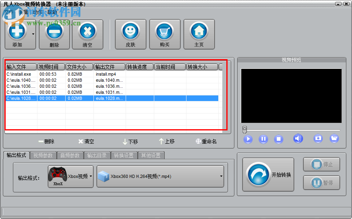Click the 视频时间 column header
Screen dimensions: 352x219
(51, 67)
